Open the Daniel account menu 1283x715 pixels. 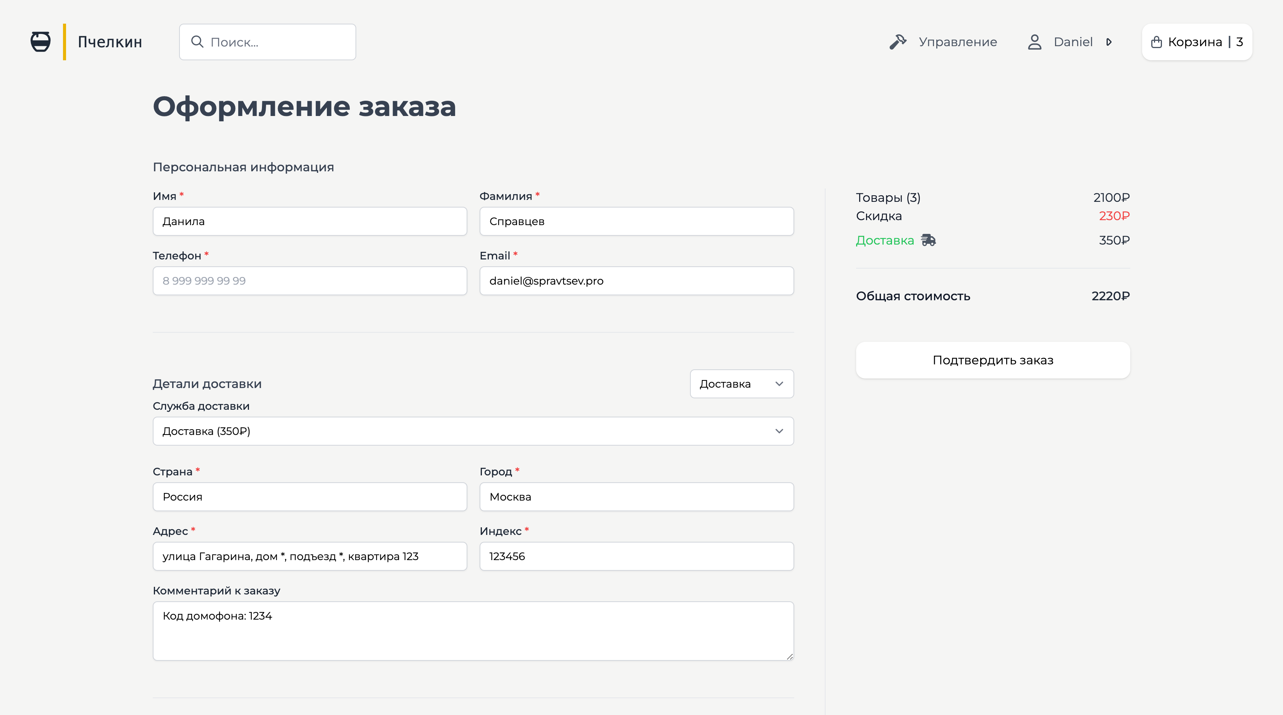click(x=1072, y=42)
